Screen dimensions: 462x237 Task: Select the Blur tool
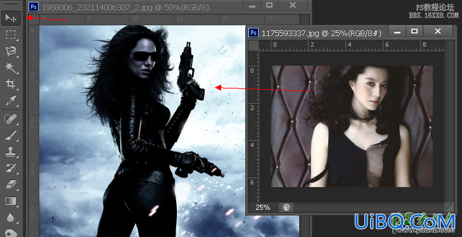(x=11, y=217)
